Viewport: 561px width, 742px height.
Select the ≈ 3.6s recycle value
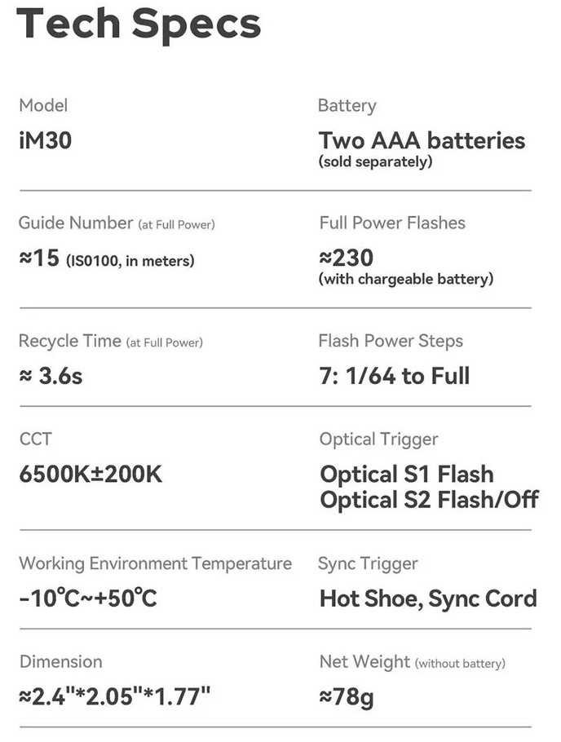click(x=51, y=376)
